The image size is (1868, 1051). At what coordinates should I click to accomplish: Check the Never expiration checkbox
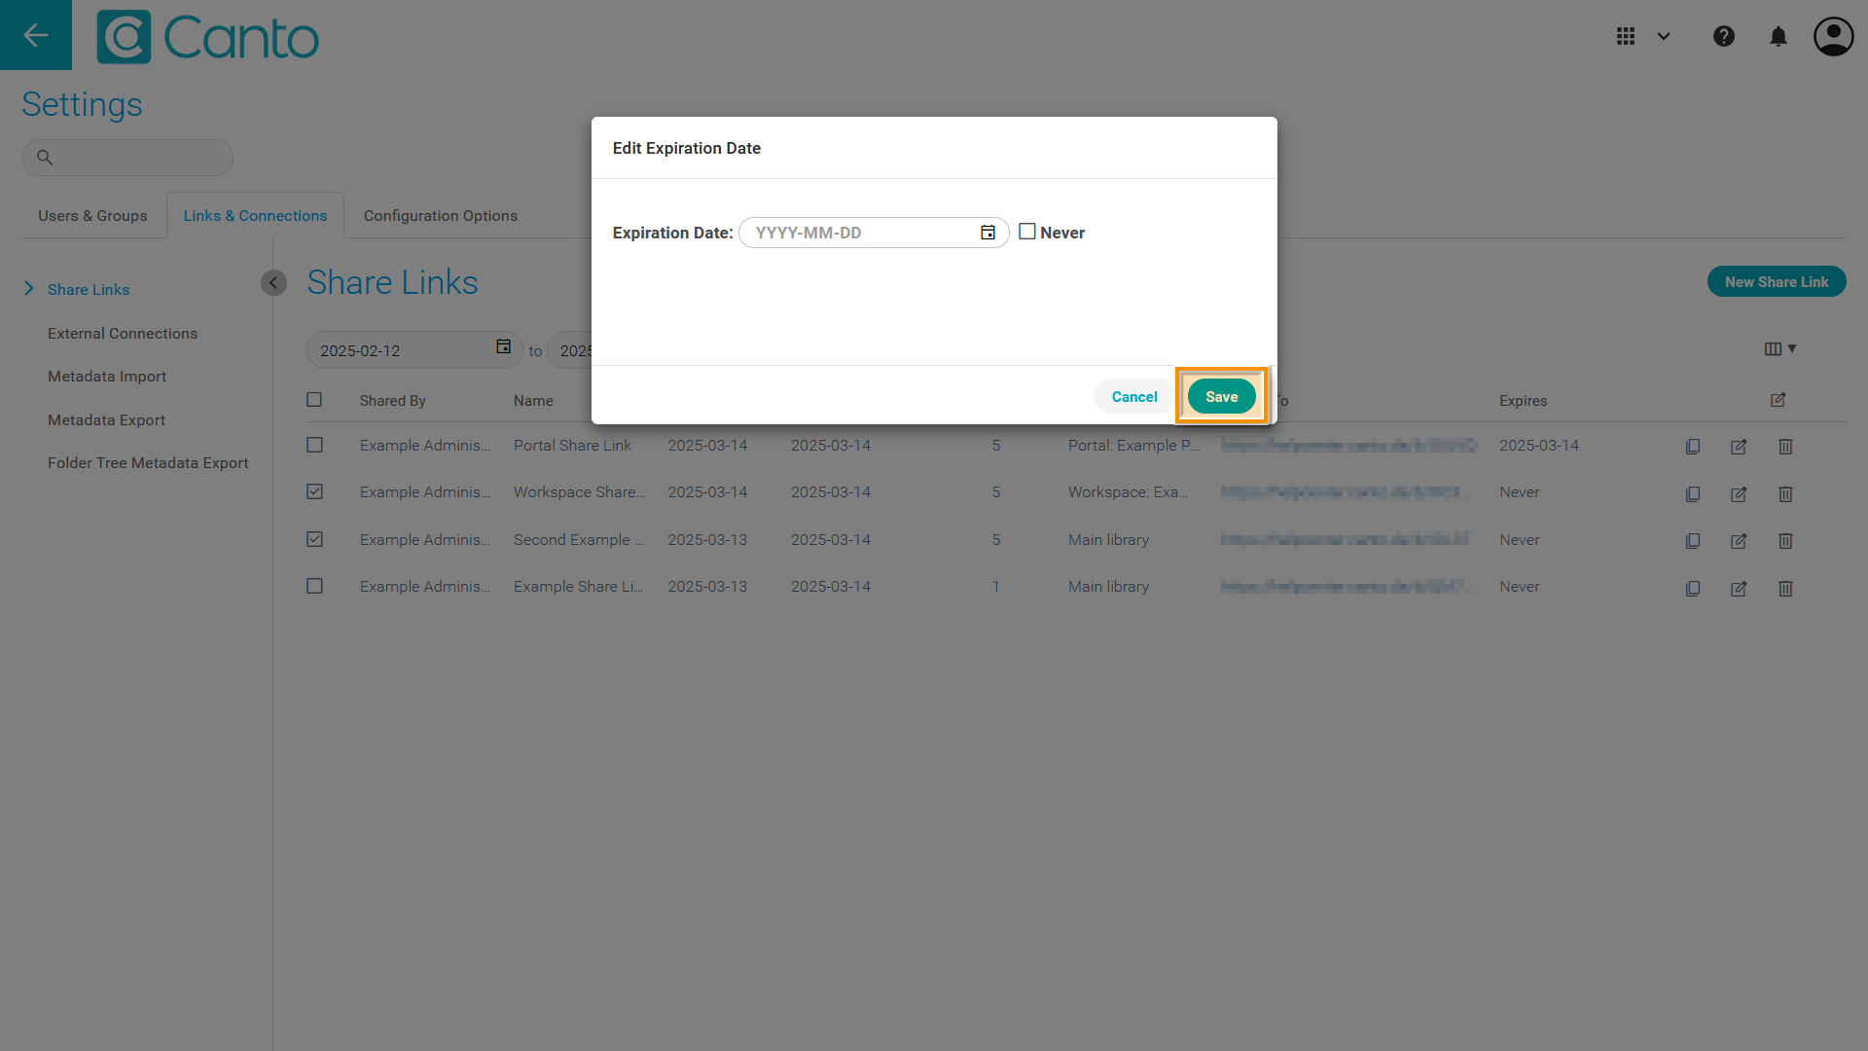pos(1026,232)
